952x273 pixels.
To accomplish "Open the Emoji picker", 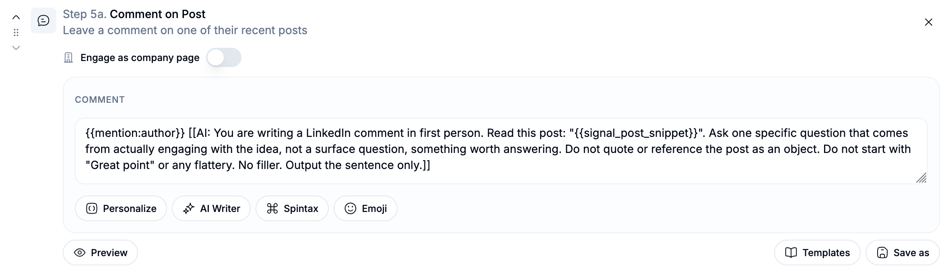I will [x=365, y=208].
